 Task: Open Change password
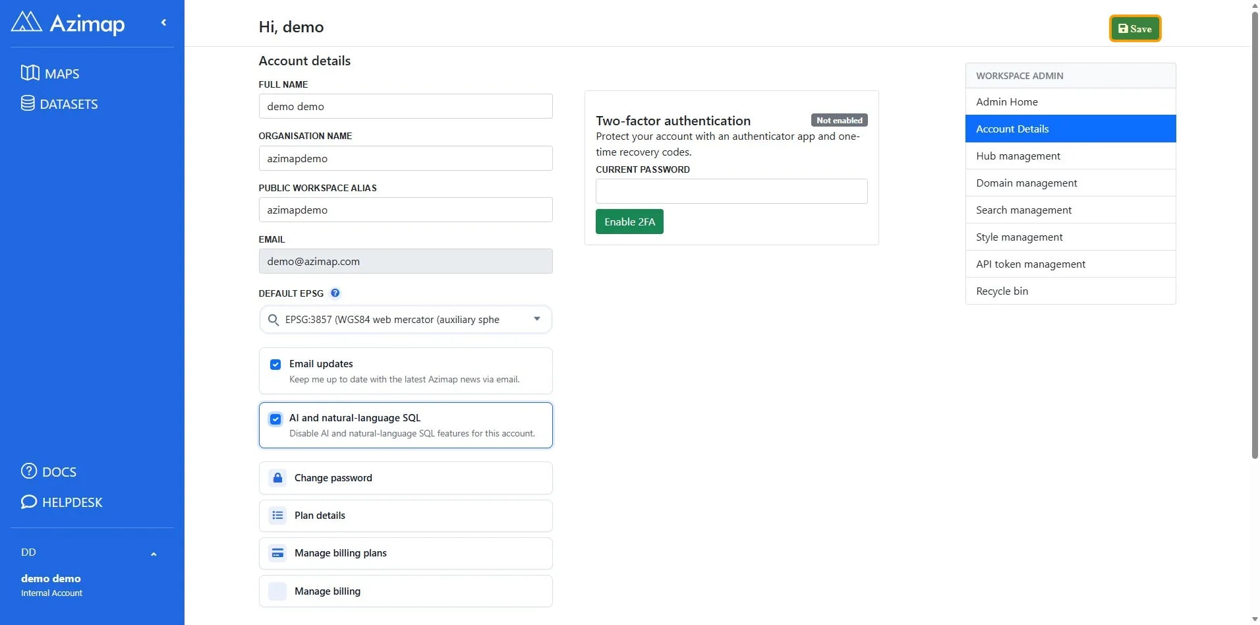(x=405, y=478)
